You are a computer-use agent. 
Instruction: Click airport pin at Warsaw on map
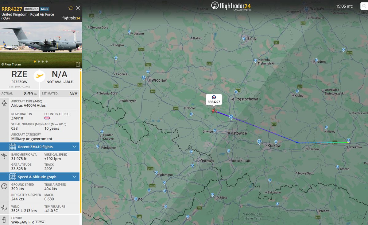click(307, 9)
